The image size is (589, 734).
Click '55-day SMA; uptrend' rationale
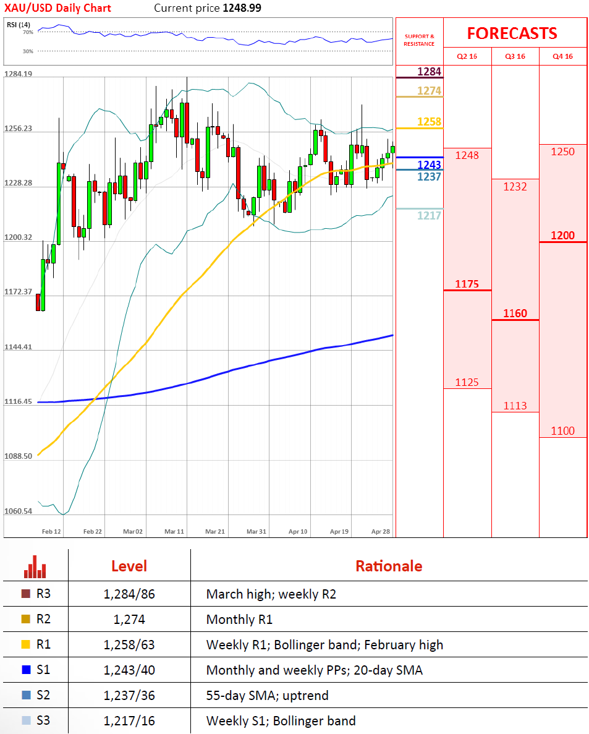[268, 695]
